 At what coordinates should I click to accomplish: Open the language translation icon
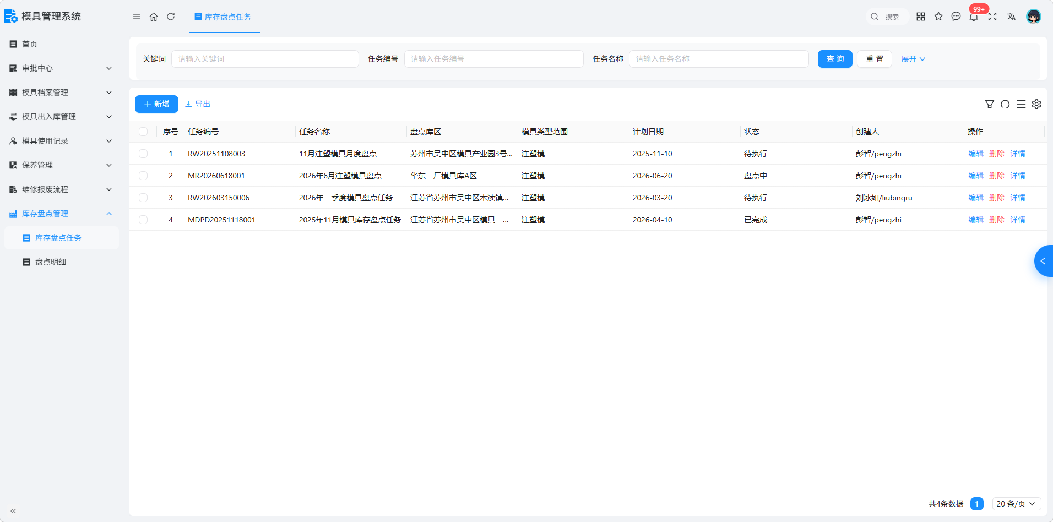click(1011, 17)
